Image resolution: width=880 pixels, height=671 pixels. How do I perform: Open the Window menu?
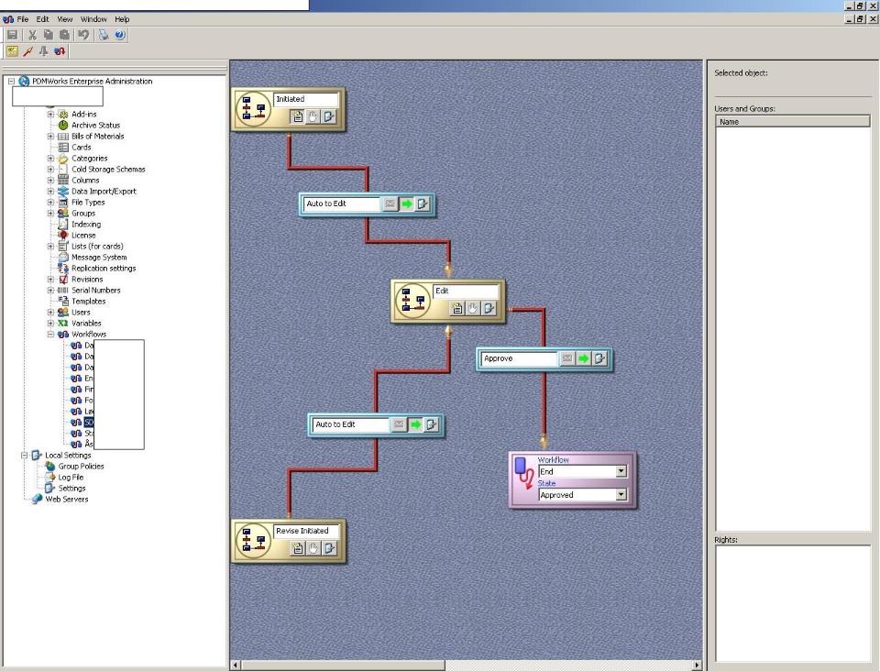coord(93,19)
